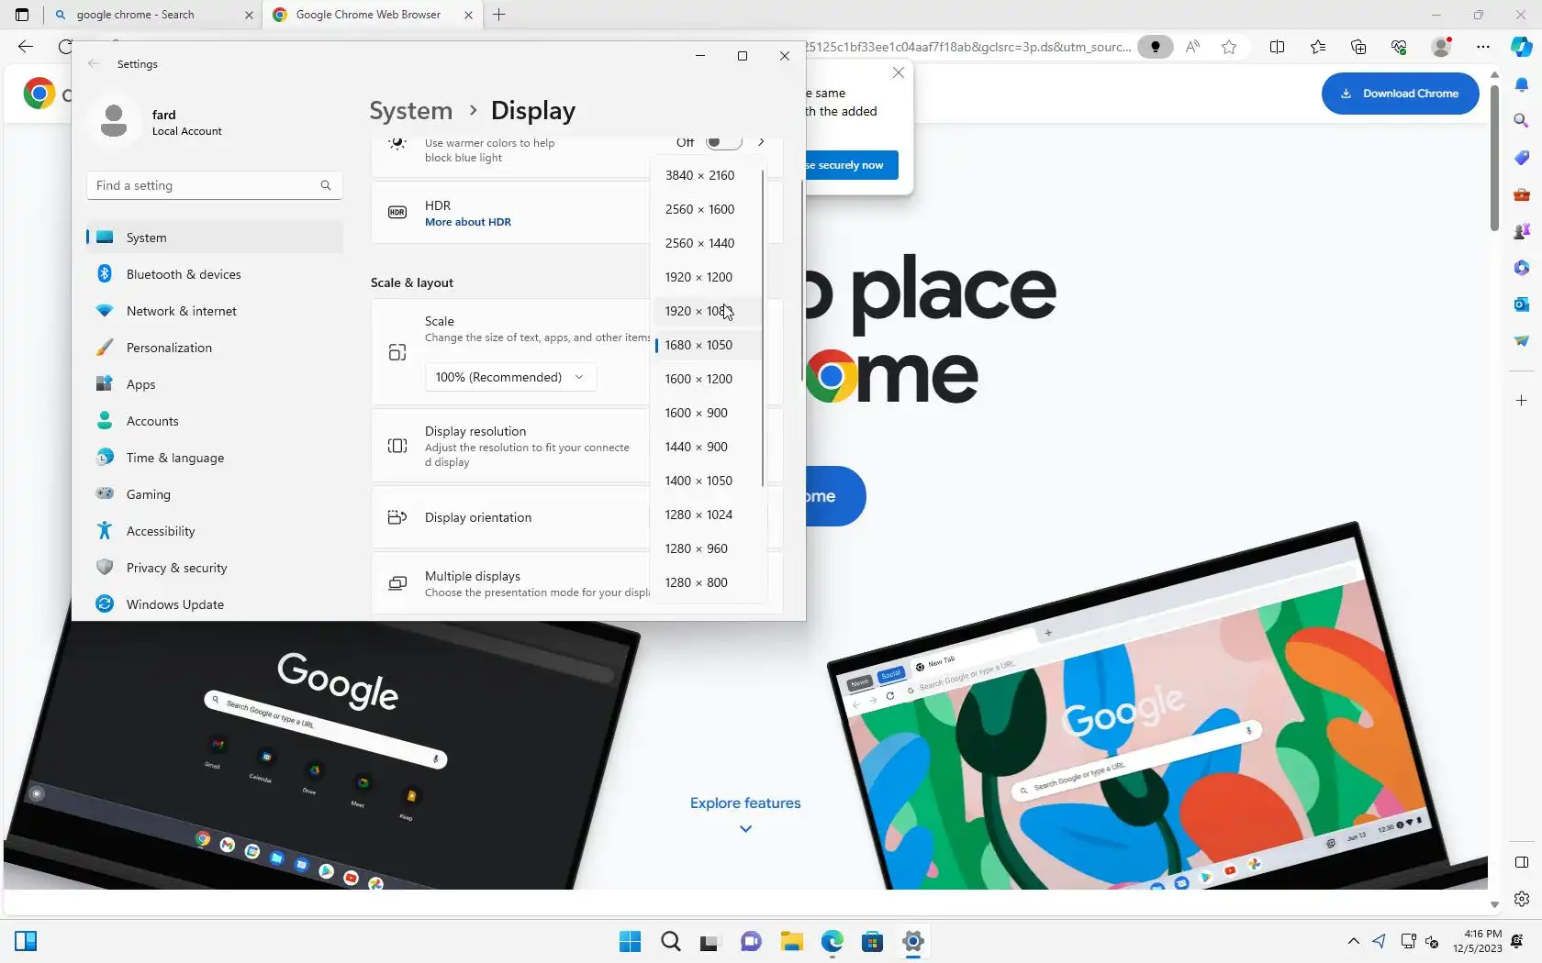Open Edge settings and more menu
The image size is (1542, 963).
tap(1483, 47)
